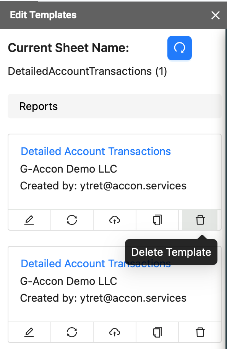Copy the second template with the duplicate icon
The image size is (227, 349).
click(157, 332)
